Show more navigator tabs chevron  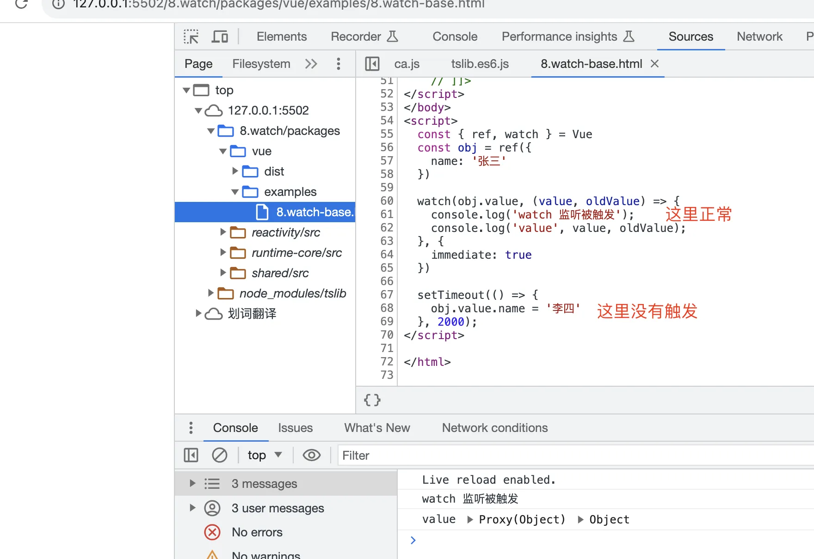(311, 64)
